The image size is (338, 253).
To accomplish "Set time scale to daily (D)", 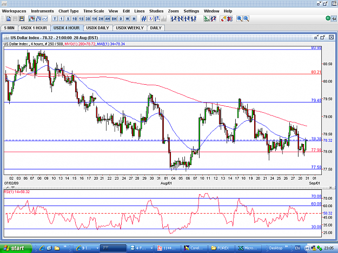I will tap(121, 19).
